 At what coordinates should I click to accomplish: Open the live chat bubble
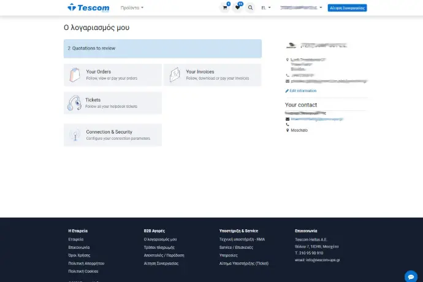411,276
